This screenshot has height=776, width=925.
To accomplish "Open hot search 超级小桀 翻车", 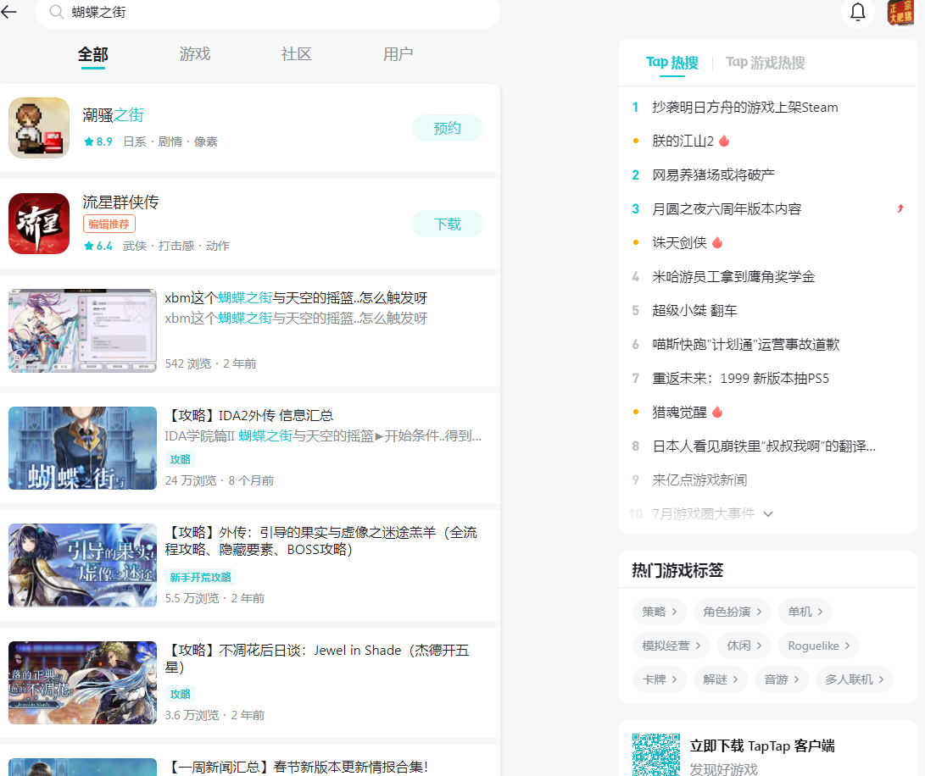I will pos(695,310).
